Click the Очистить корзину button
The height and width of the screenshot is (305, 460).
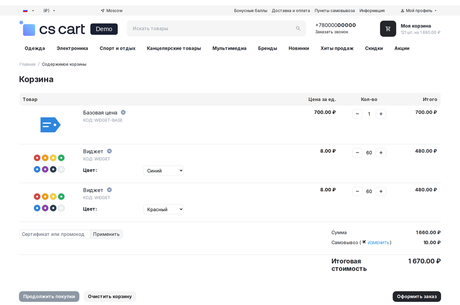(x=110, y=297)
